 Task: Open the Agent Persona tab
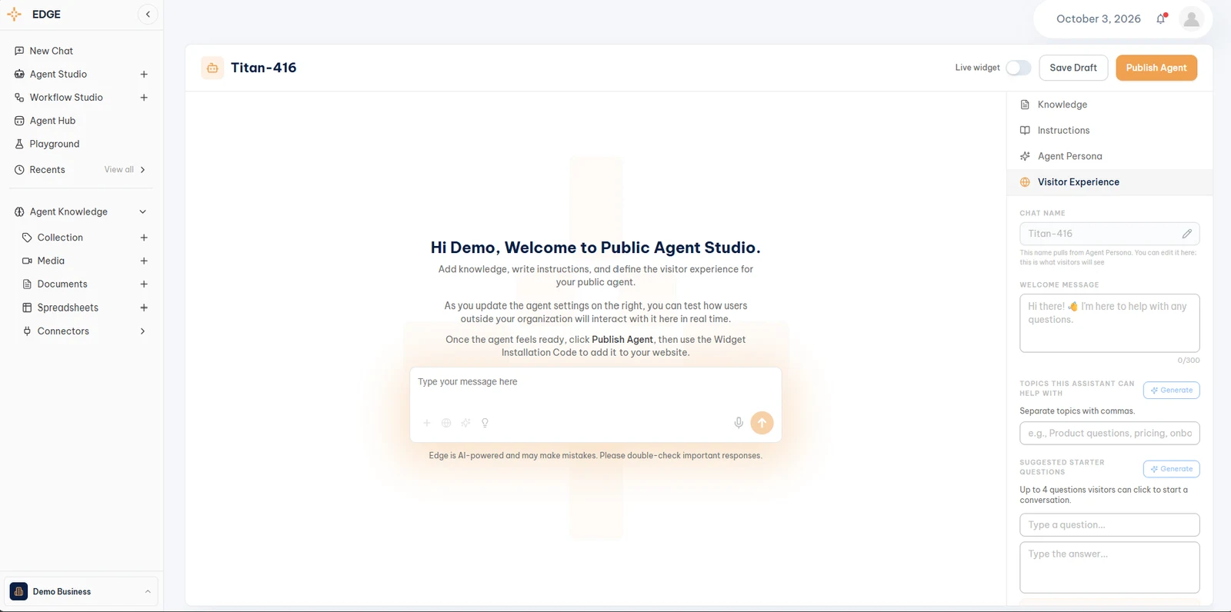tap(1109, 156)
